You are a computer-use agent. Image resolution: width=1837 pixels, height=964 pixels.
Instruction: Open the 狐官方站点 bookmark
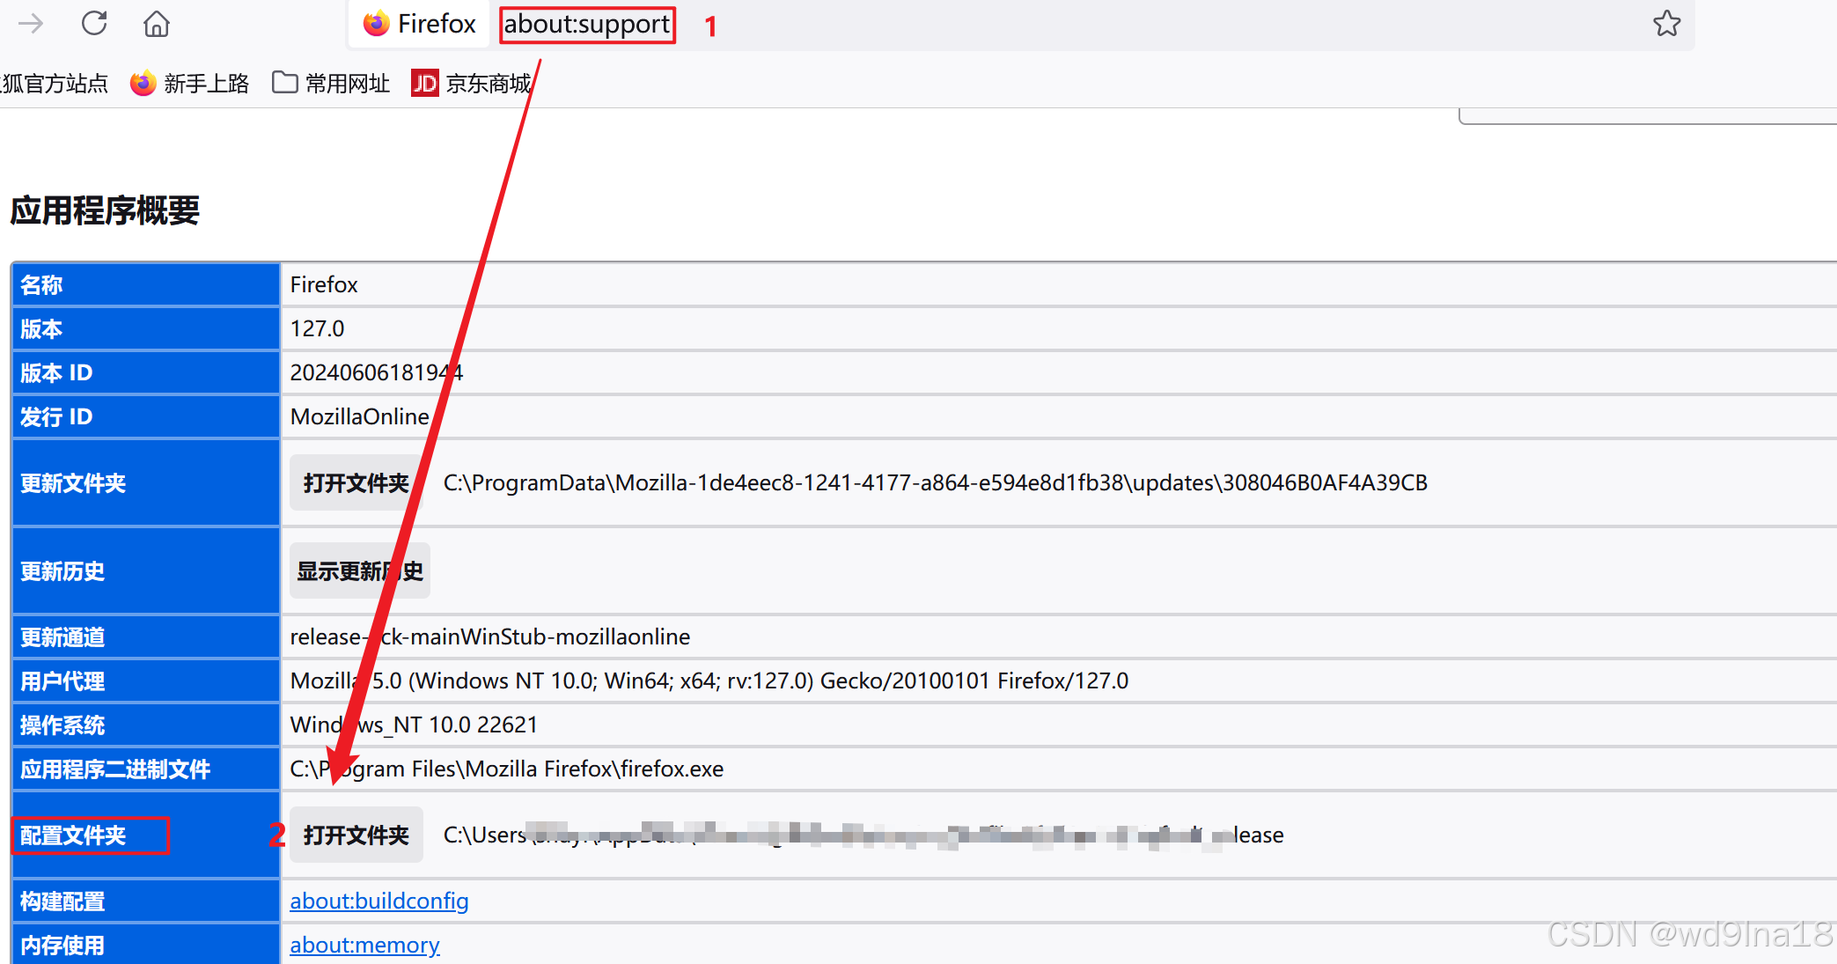pyautogui.click(x=55, y=84)
